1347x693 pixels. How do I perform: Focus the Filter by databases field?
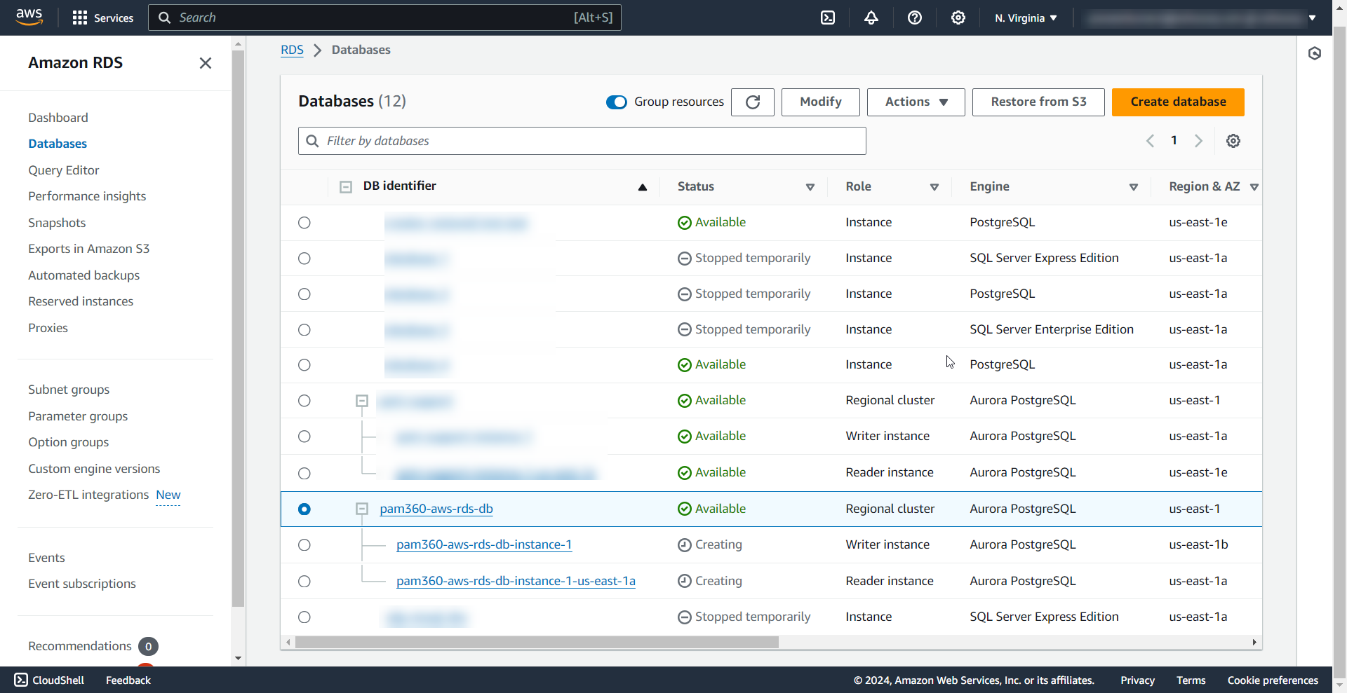[x=582, y=141]
